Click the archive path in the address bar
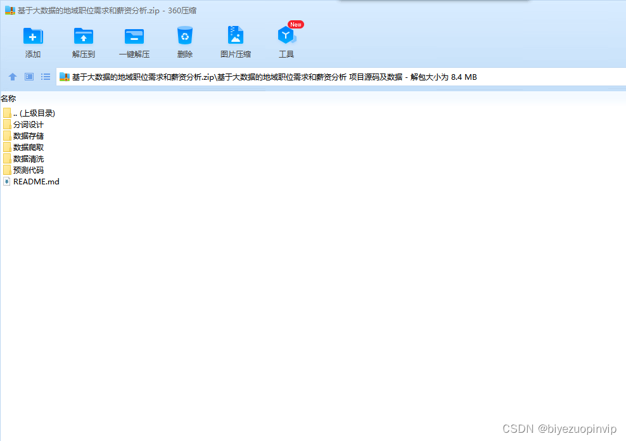This screenshot has height=441, width=626. (253, 77)
